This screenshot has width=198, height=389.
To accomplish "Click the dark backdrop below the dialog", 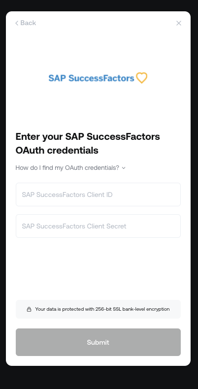I will pos(99,378).
